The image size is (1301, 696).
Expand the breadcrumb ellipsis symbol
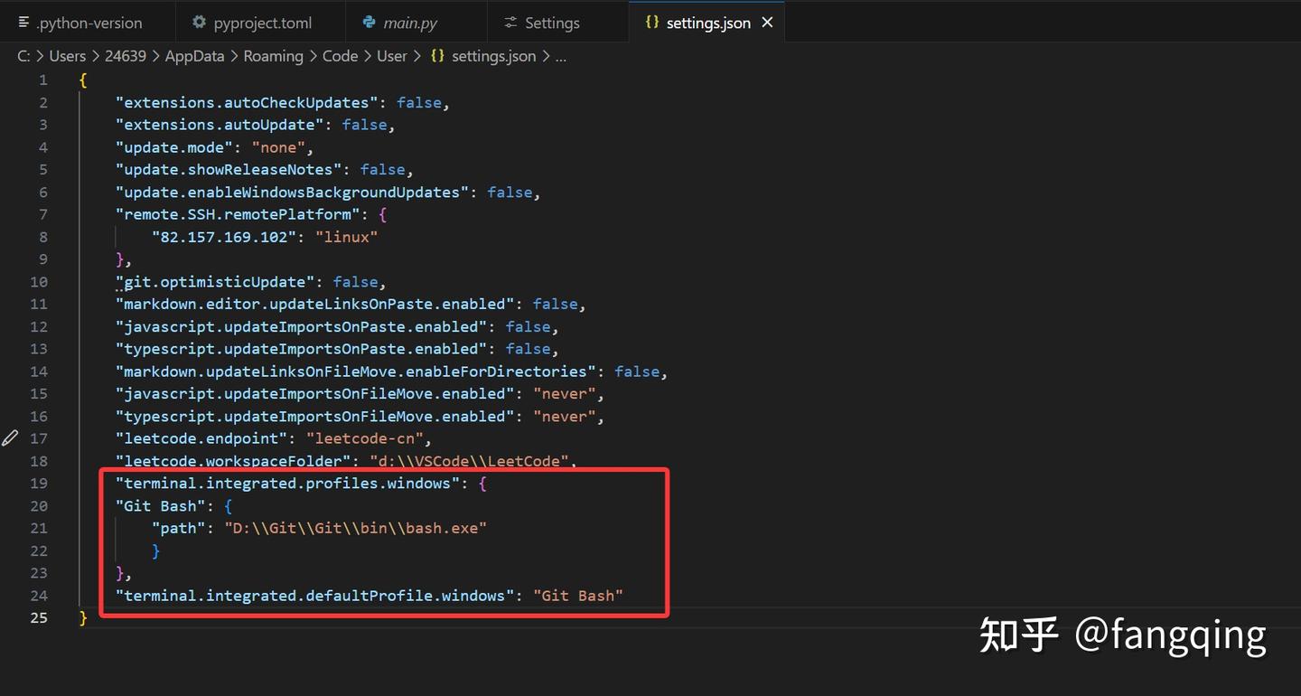coord(560,56)
